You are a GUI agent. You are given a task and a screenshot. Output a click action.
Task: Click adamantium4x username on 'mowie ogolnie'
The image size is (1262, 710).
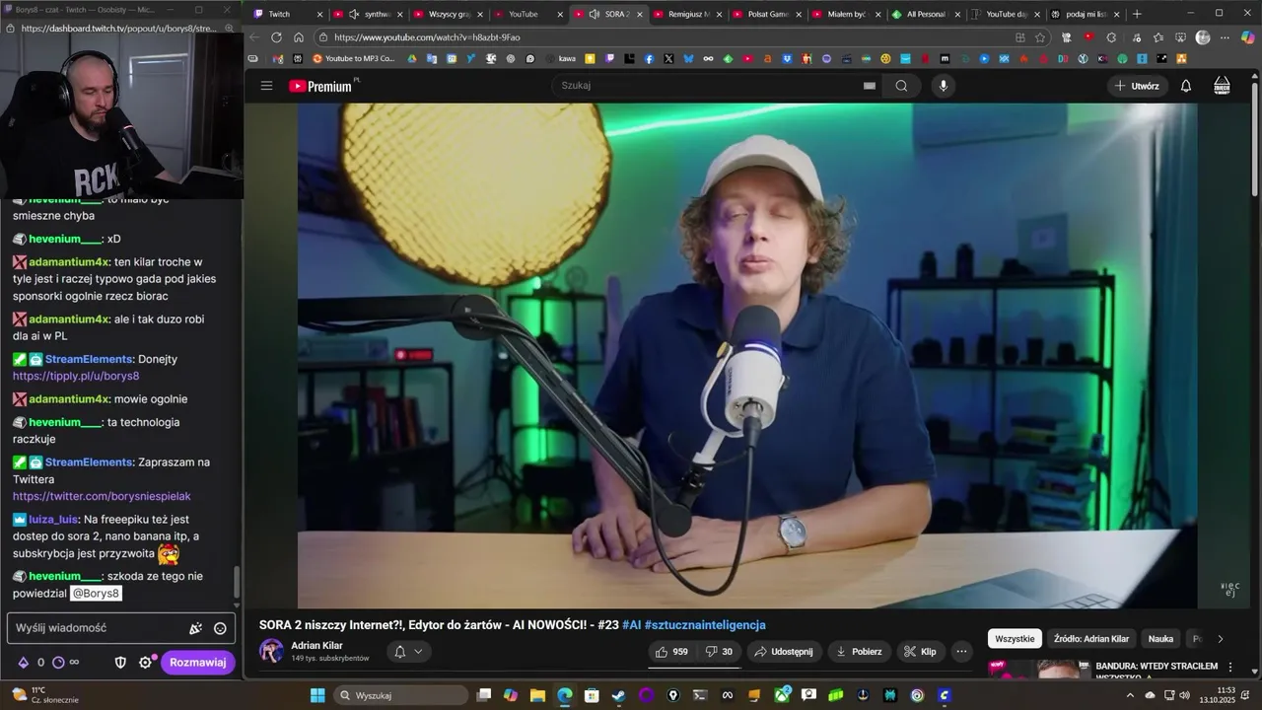[x=69, y=399]
